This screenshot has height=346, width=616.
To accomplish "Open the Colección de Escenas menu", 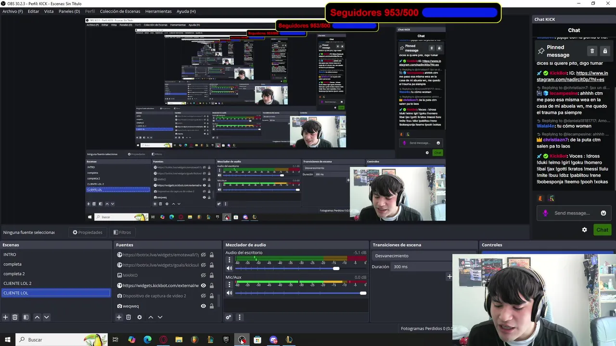I will pos(120,11).
